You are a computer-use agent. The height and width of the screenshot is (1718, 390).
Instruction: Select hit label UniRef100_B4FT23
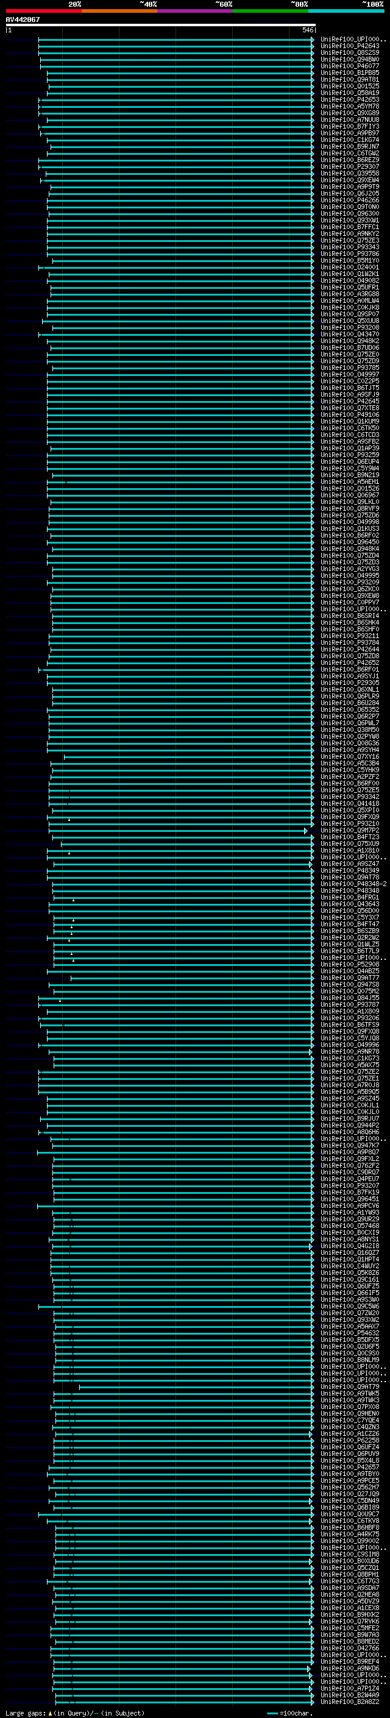click(x=350, y=837)
